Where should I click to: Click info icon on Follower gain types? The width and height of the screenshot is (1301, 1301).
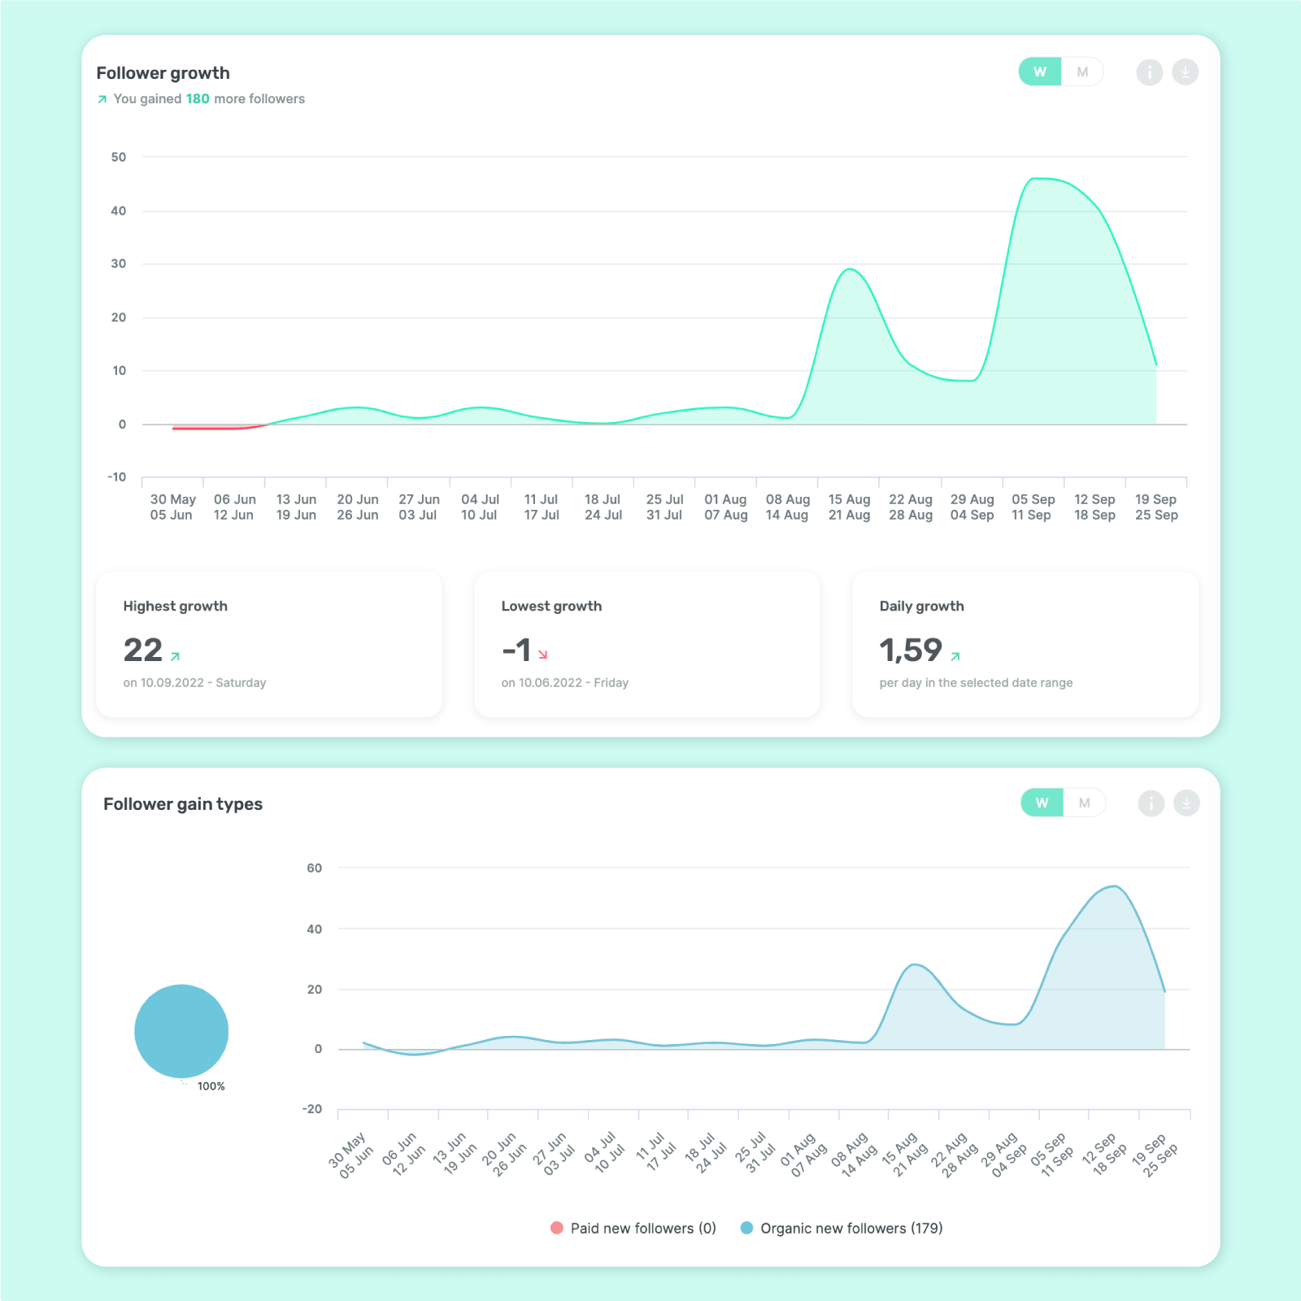(x=1151, y=803)
